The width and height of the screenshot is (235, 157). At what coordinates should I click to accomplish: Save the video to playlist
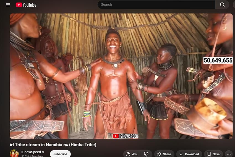point(213,154)
